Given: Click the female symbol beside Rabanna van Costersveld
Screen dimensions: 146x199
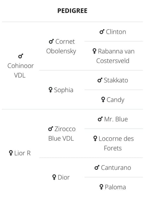Looking at the screenshot, I should [x=94, y=51].
